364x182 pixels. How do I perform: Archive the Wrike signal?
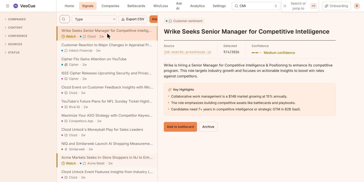click(208, 127)
